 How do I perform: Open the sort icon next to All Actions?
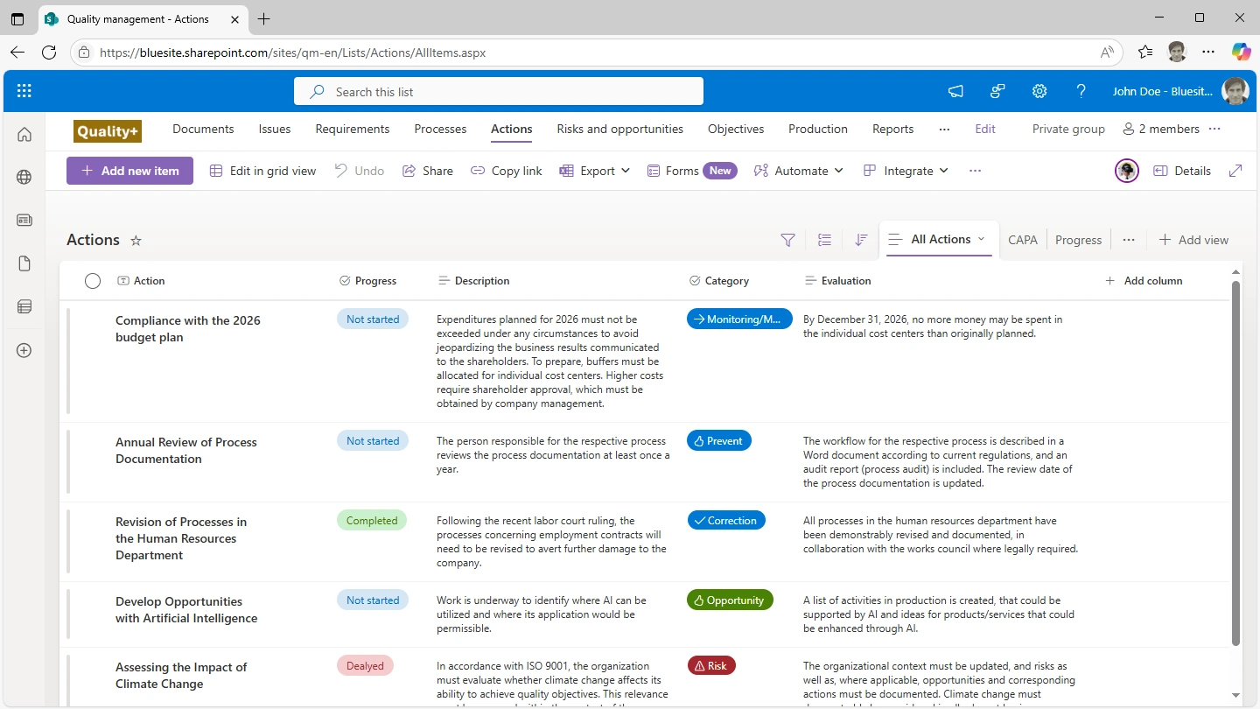[861, 240]
